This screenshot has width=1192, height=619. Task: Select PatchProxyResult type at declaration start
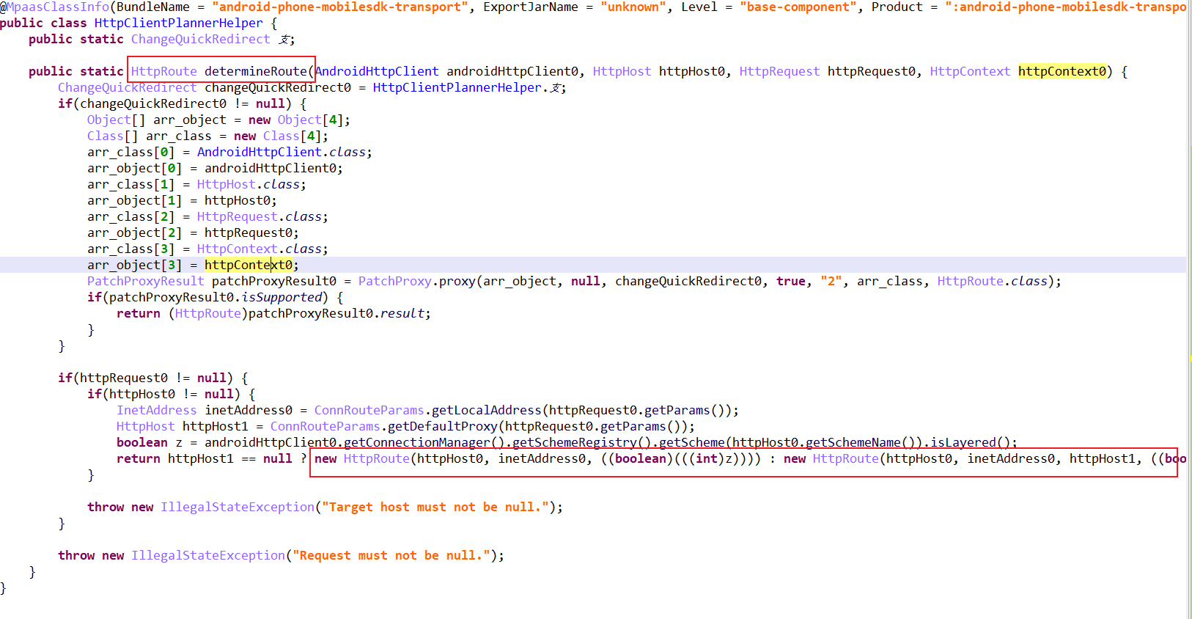145,281
